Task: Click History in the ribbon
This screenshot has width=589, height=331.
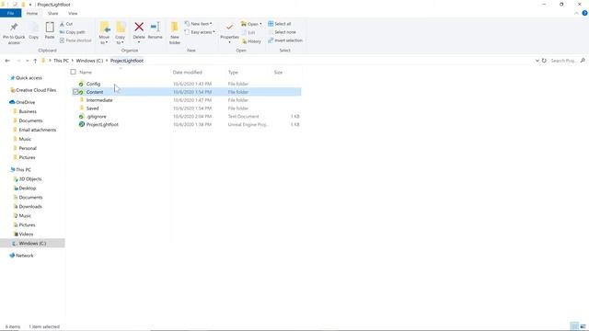Action: pos(251,41)
